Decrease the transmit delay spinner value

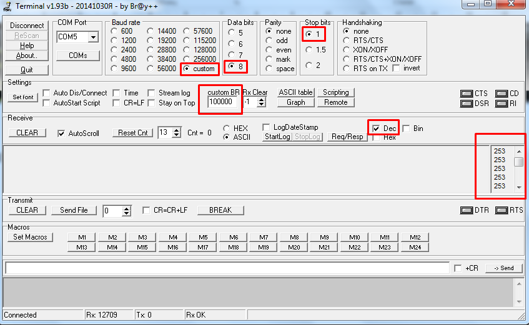tap(127, 214)
